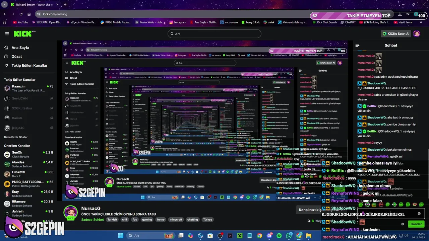The height and width of the screenshot is (241, 429).
Task: Click the green KICK logo
Action: (24, 33)
